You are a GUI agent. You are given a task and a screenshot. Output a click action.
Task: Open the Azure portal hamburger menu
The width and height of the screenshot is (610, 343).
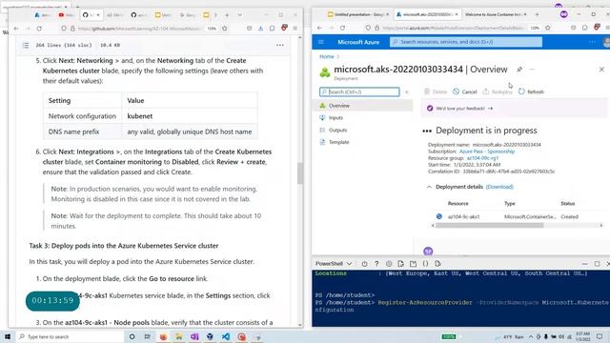click(321, 42)
